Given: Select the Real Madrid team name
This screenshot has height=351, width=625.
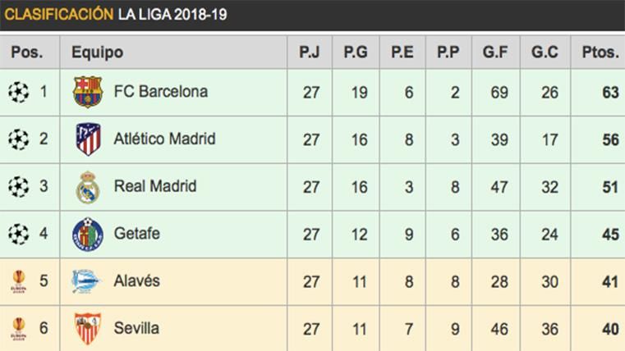Looking at the screenshot, I should coord(155,187).
